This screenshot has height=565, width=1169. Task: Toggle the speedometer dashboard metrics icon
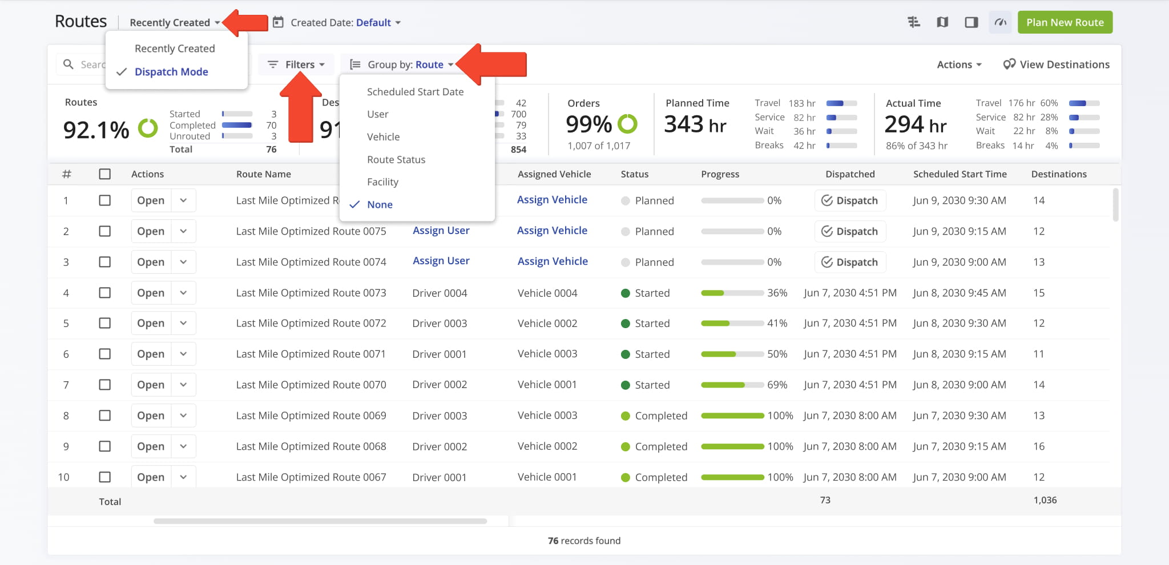1000,22
